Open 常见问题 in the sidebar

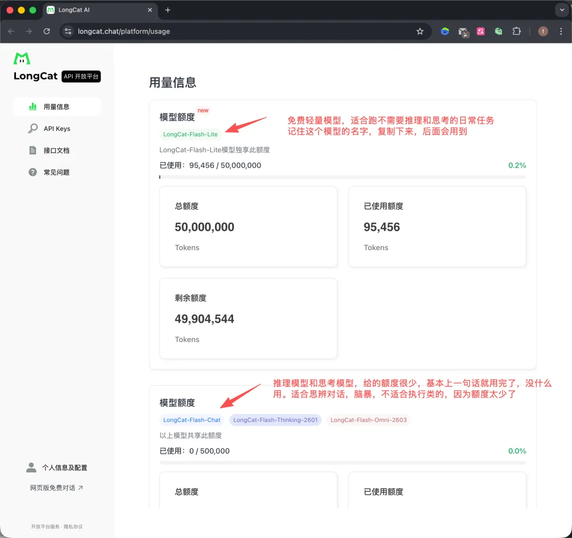coord(57,172)
